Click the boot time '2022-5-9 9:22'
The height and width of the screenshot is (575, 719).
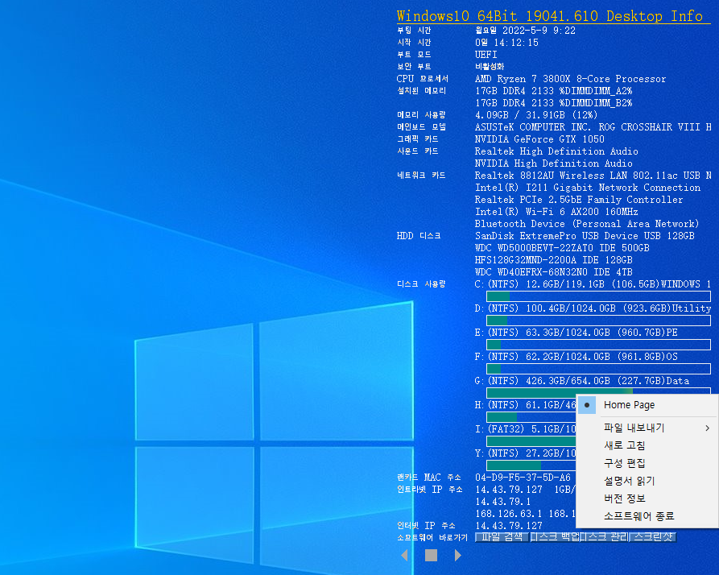click(x=539, y=31)
